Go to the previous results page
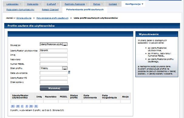The height and width of the screenshot is (118, 184). coord(22,106)
